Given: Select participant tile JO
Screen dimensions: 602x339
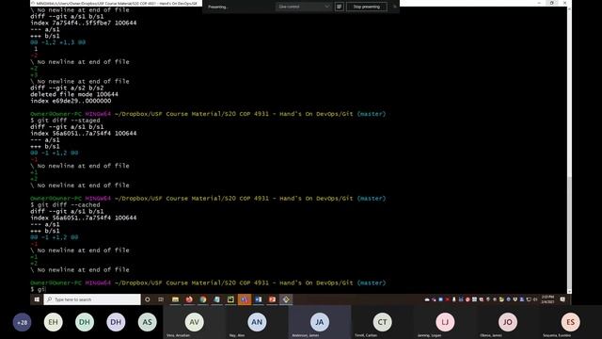Looking at the screenshot, I should [507, 322].
